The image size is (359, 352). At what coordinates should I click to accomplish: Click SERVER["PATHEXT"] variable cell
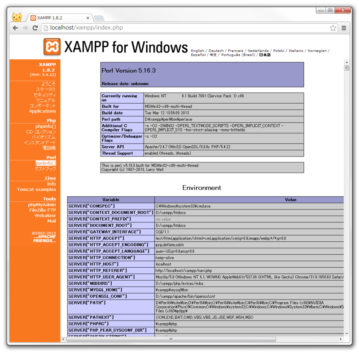(x=111, y=317)
